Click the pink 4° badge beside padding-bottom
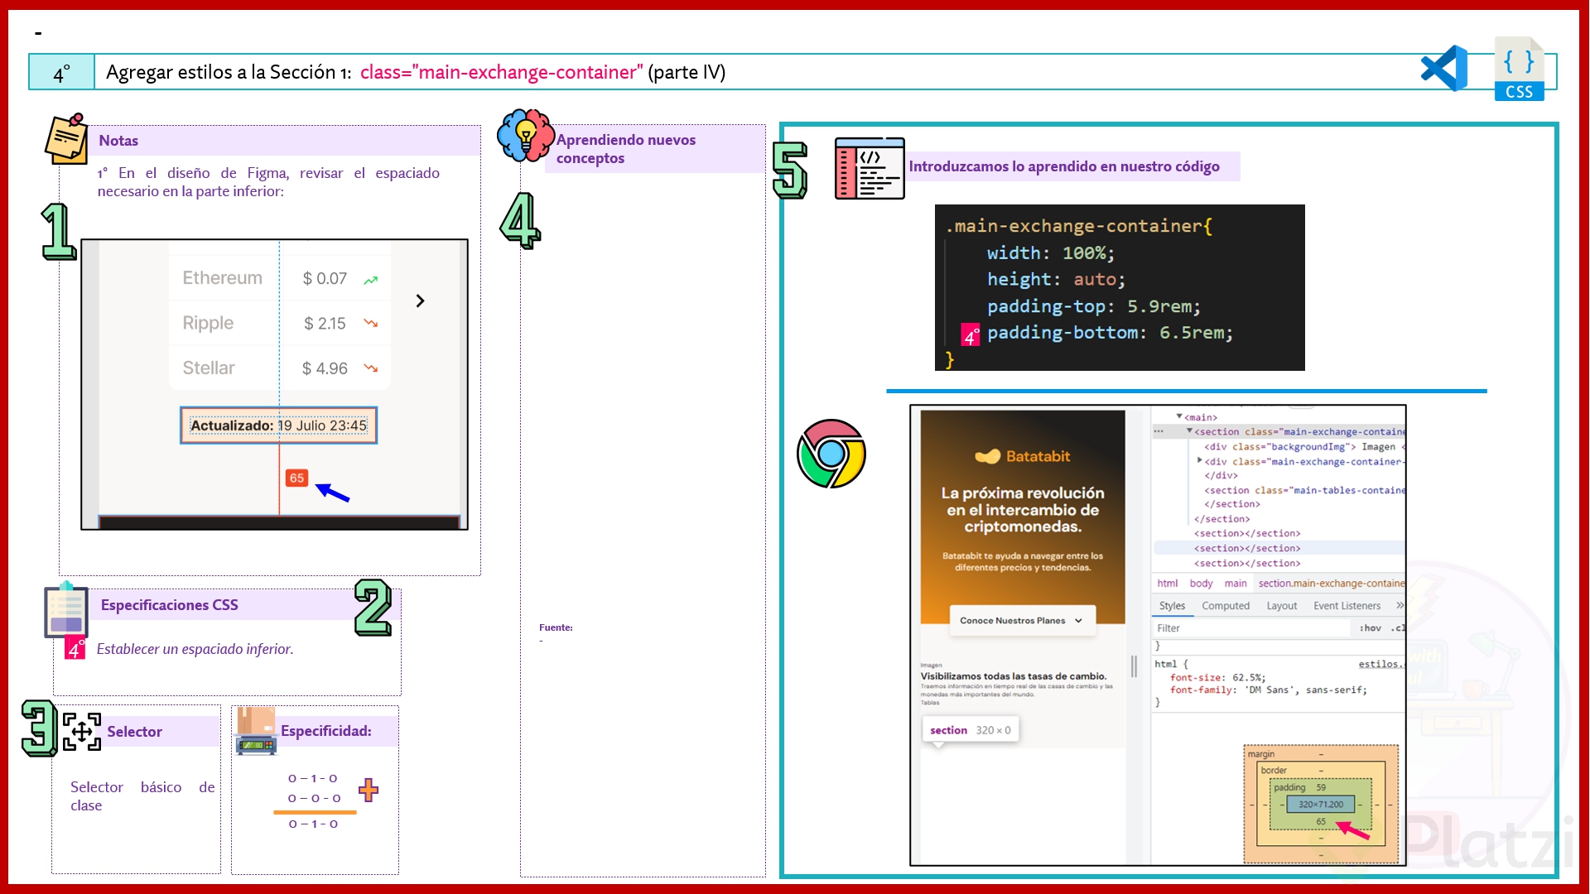The height and width of the screenshot is (894, 1590). [971, 335]
